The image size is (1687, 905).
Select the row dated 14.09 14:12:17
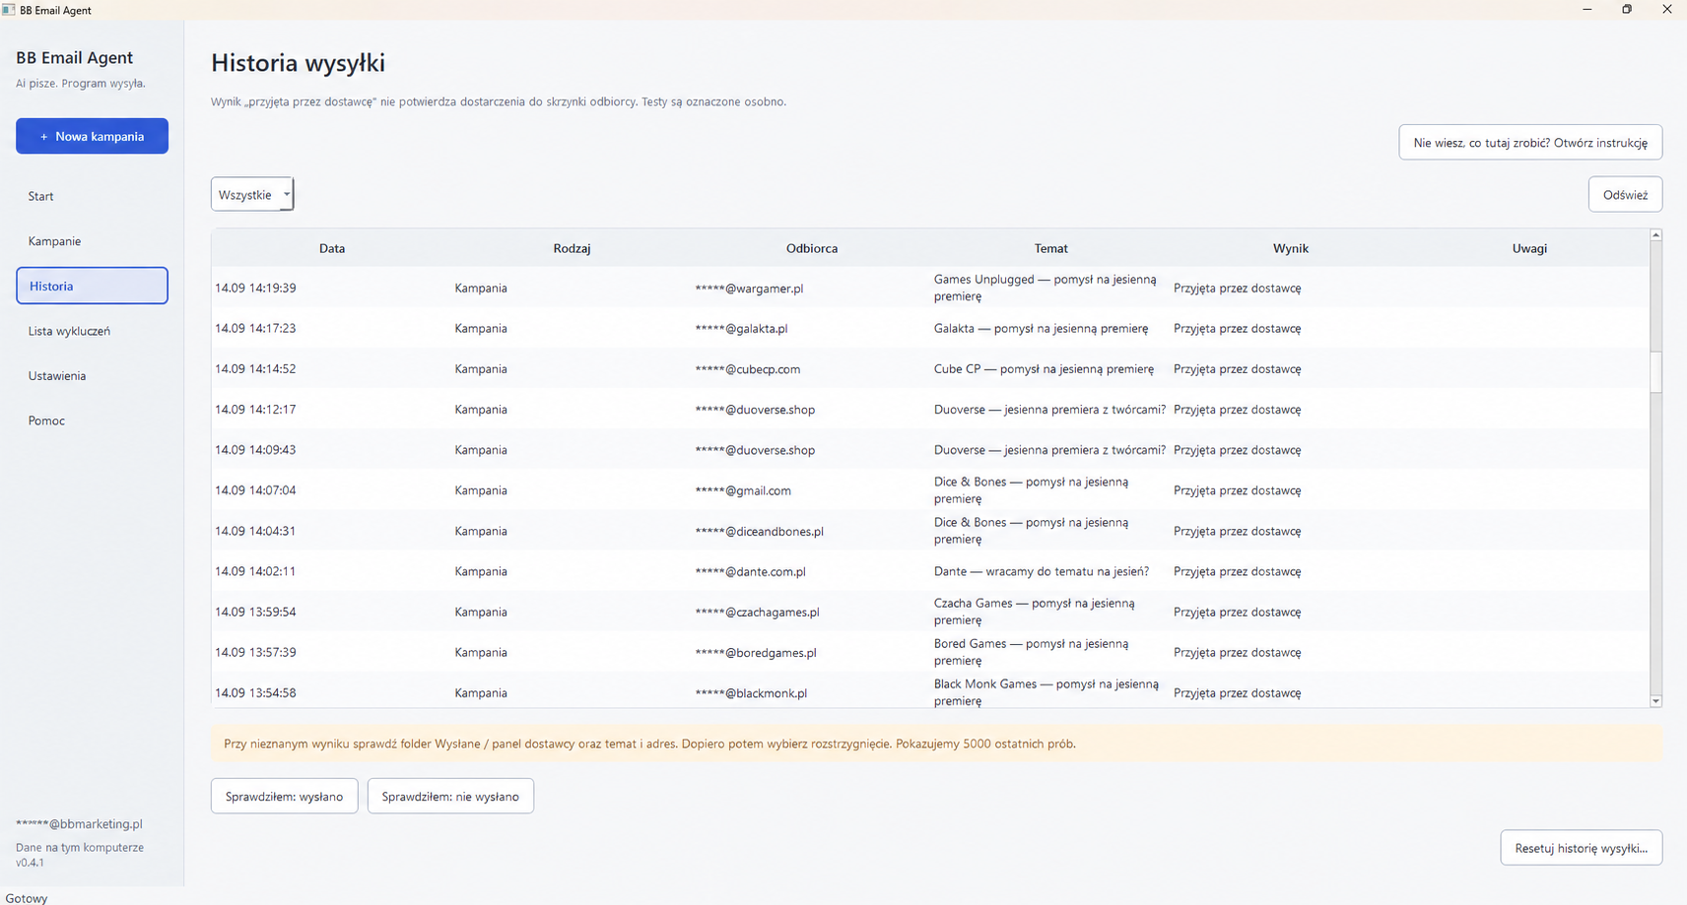[930, 409]
